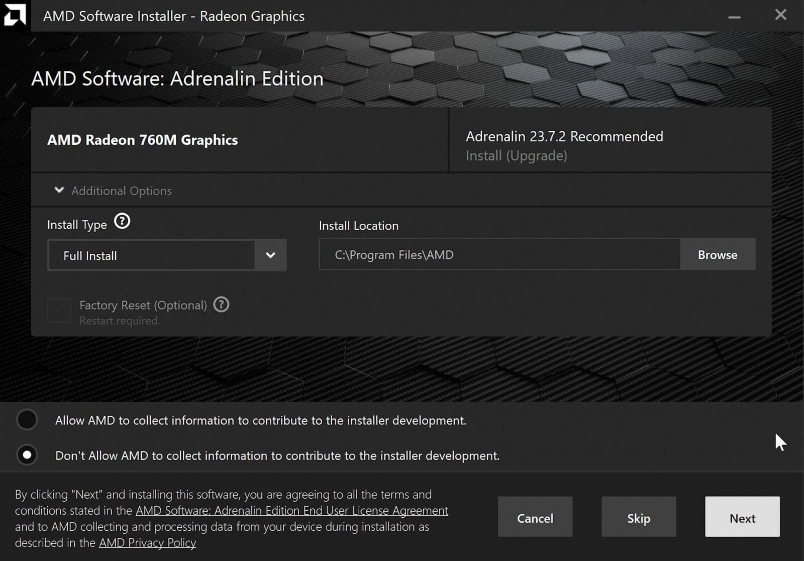804x561 pixels.
Task: Click Next to begin installation
Action: (742, 517)
